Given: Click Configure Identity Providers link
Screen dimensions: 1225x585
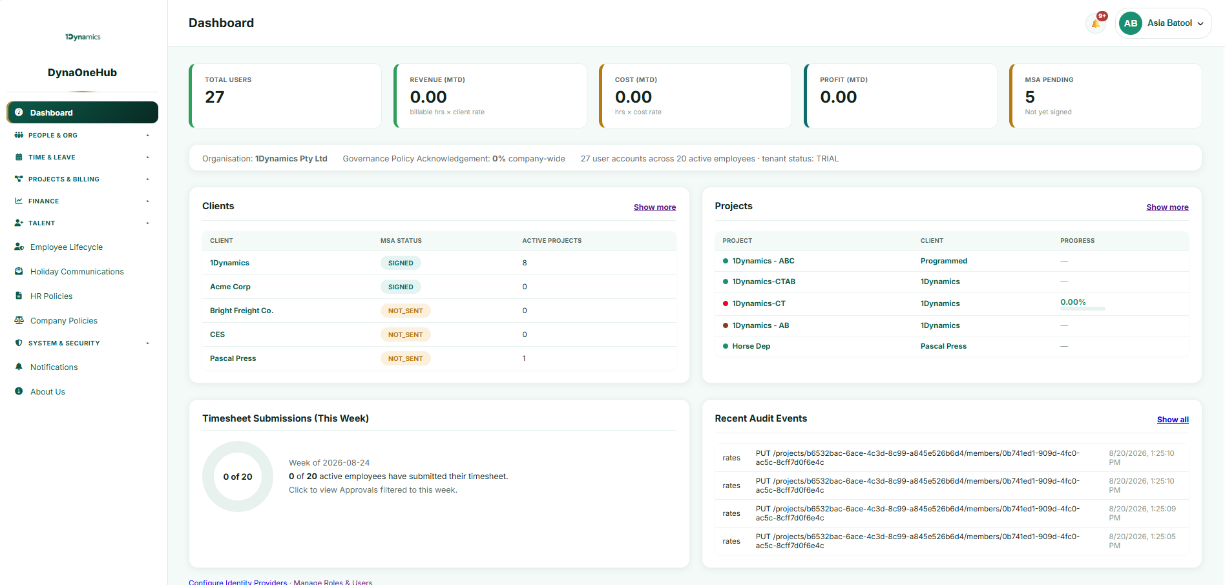Looking at the screenshot, I should [x=238, y=582].
